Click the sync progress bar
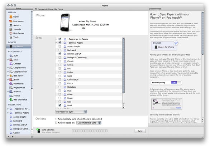Viewport: 210px width, 147px height. tap(90, 131)
